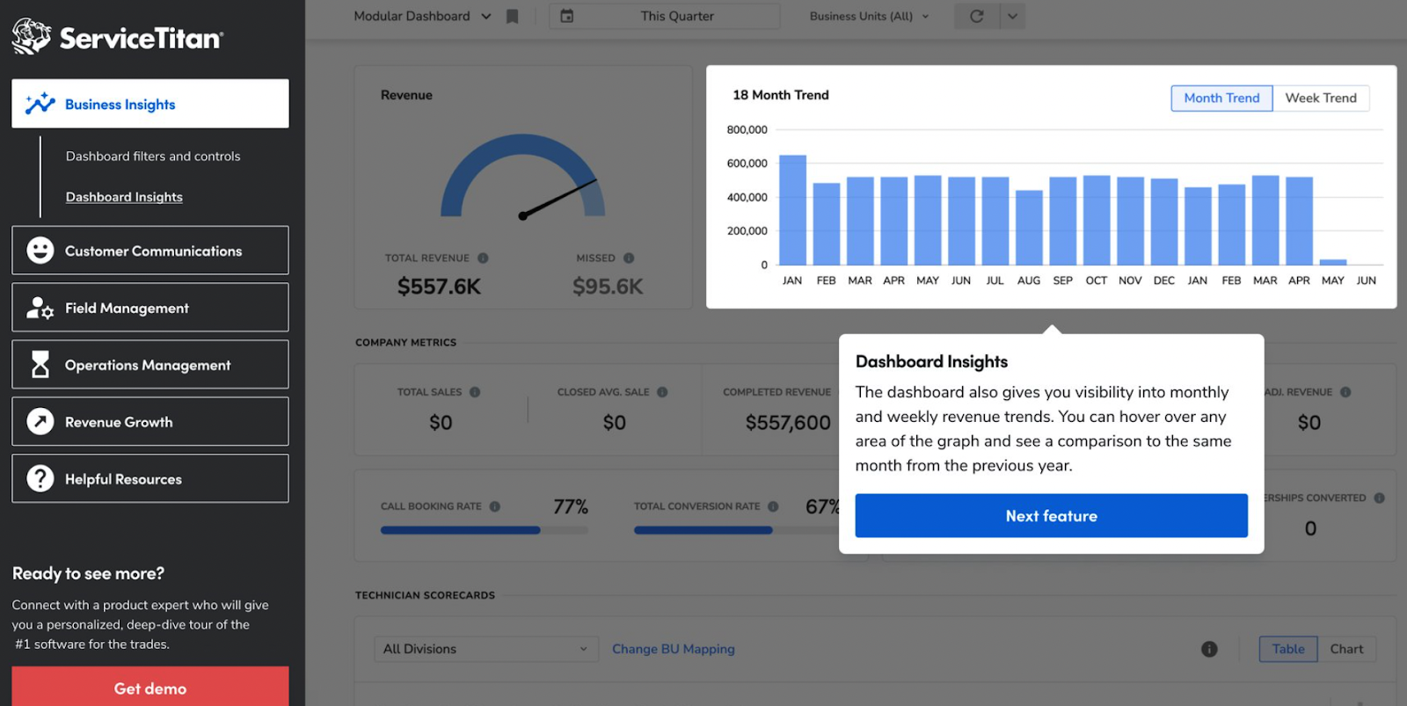Click info icon next to Adj. Revenue

coord(1345,392)
